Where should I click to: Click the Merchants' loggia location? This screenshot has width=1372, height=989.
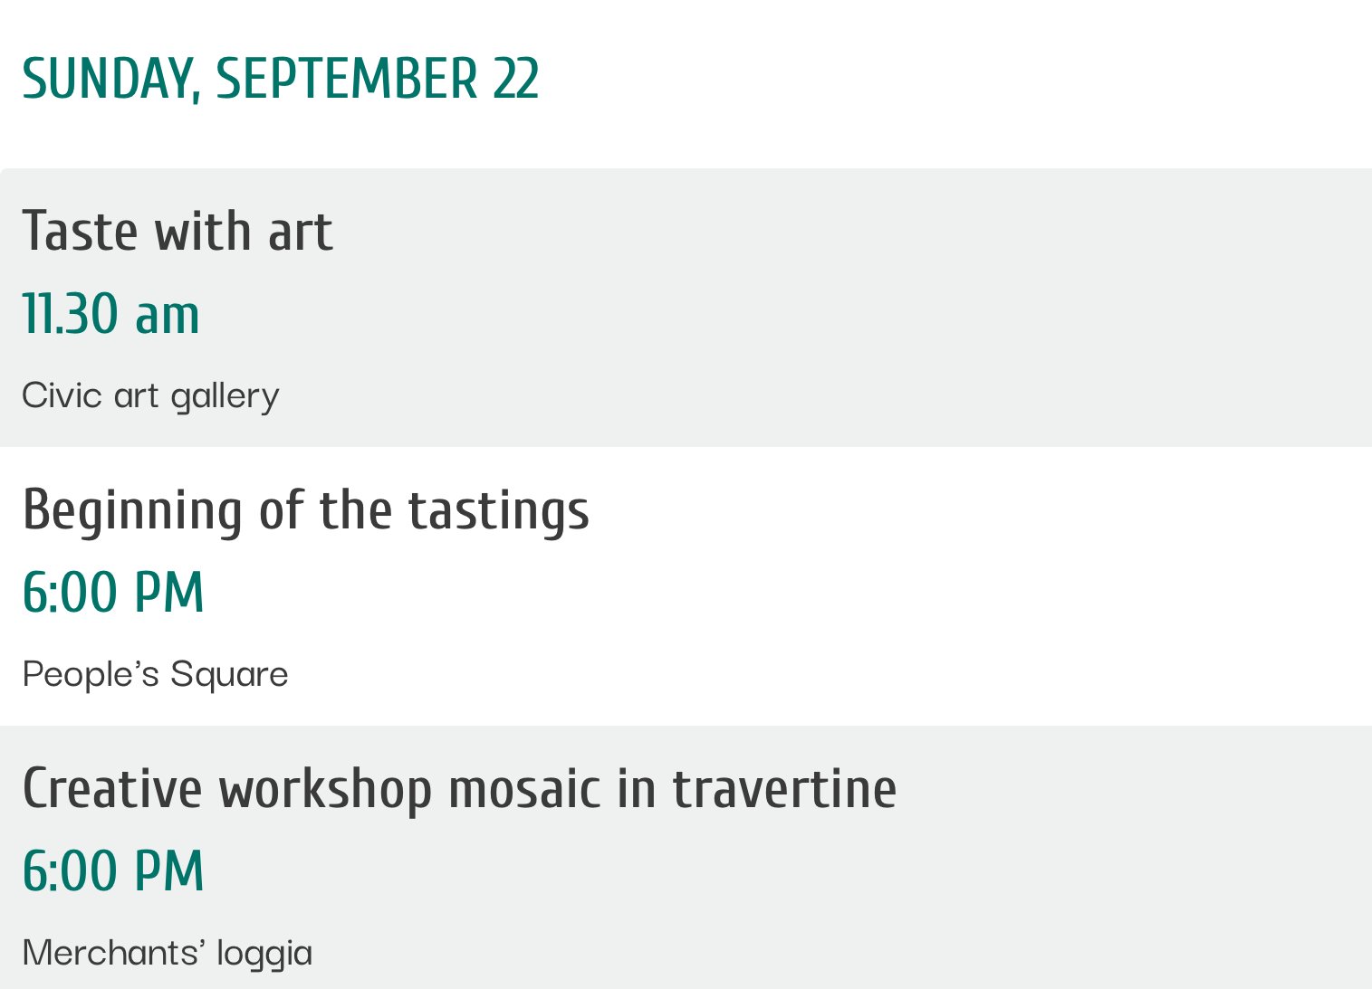coord(167,953)
